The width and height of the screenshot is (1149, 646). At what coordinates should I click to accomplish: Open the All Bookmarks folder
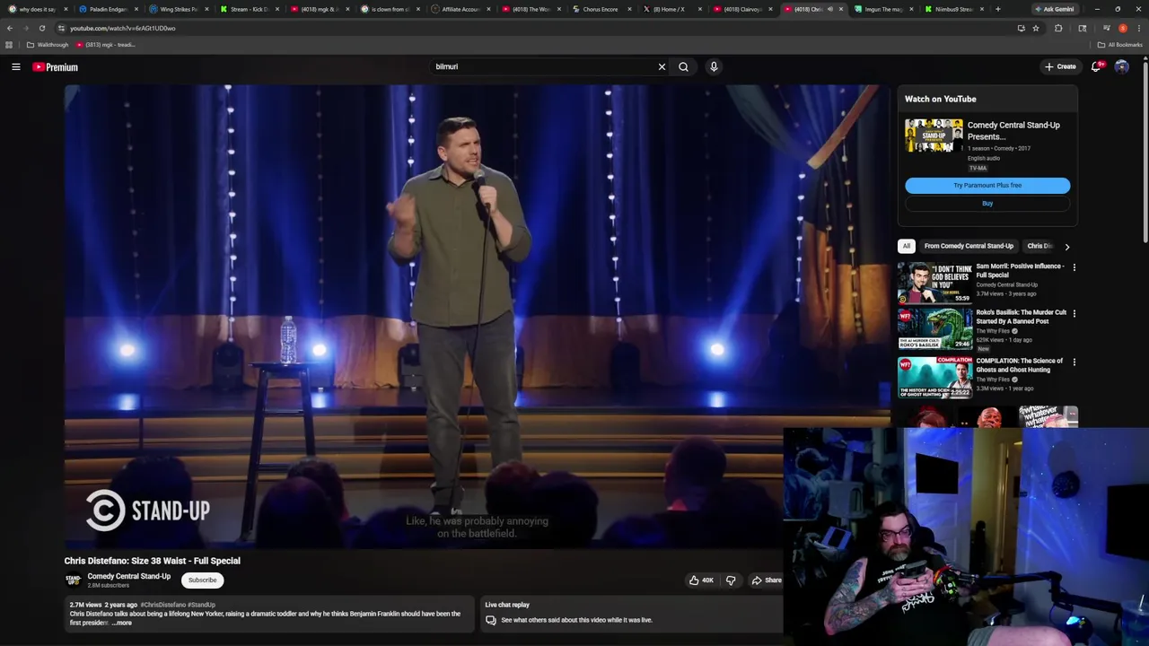click(1120, 45)
